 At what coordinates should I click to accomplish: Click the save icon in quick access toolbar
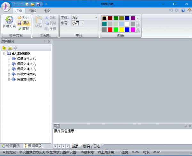38,4
